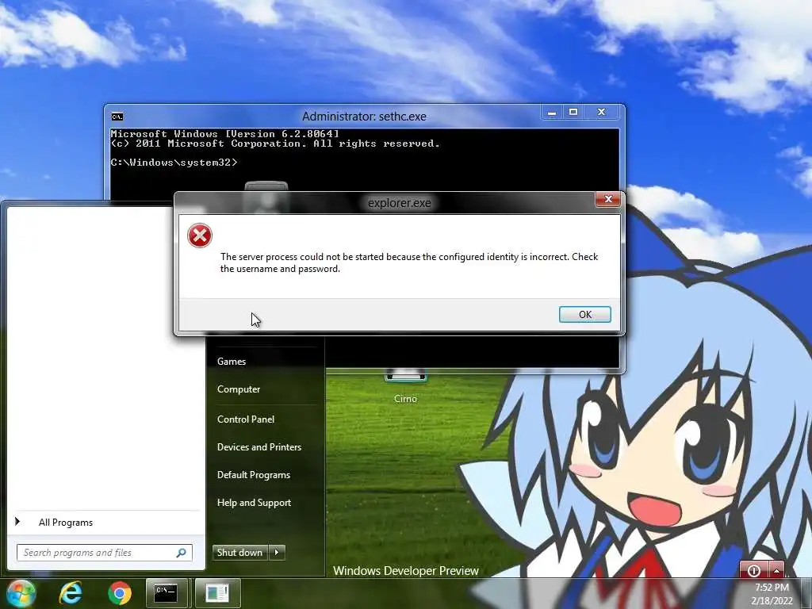The image size is (812, 609).
Task: Click the Shut down button
Action: [x=239, y=553]
